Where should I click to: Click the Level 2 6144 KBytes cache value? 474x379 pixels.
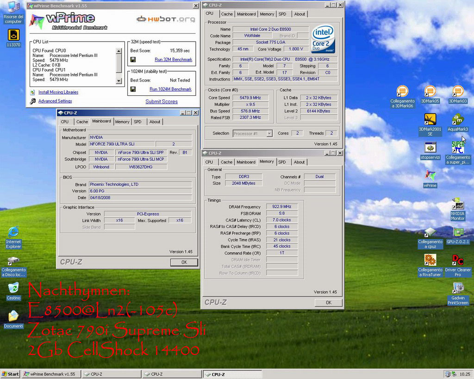pos(318,111)
